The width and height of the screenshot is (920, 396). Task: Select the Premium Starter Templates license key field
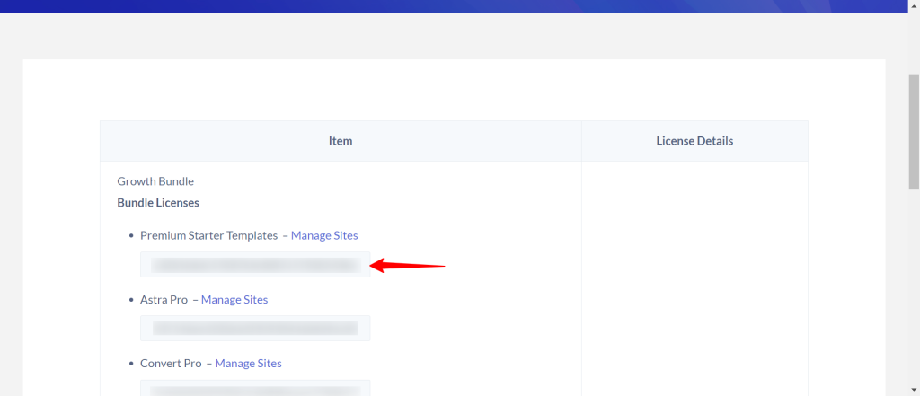tap(255, 265)
